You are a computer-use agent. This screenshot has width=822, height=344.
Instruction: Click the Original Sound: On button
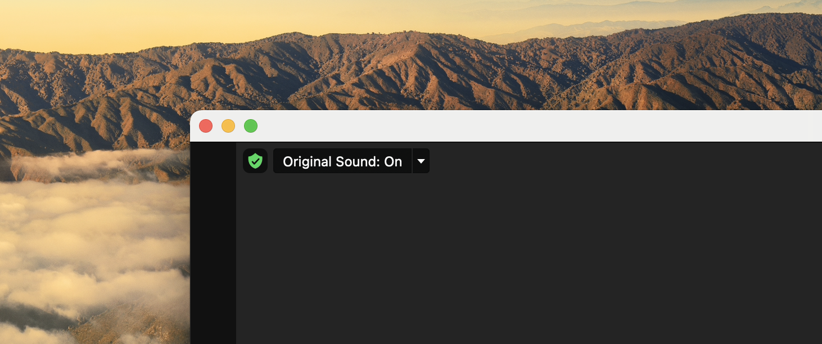click(x=342, y=161)
